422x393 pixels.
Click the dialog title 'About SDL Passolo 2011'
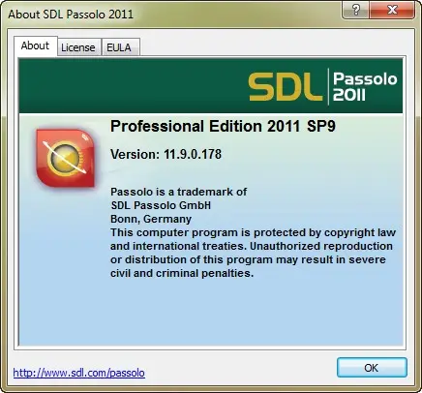71,15
